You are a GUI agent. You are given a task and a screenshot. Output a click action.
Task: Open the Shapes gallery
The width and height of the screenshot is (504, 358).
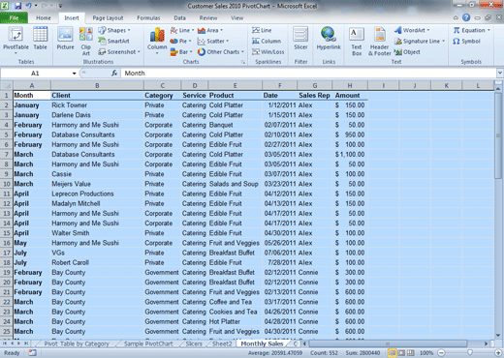(114, 30)
